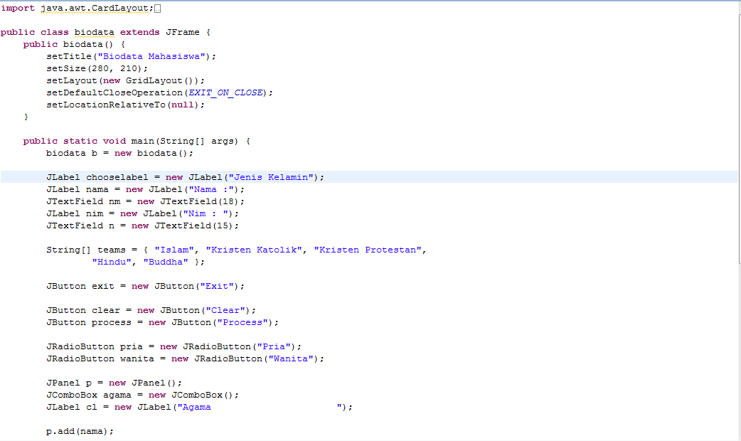
Task: Click the import java.awt.CardLayout statement
Action: pyautogui.click(x=71, y=7)
